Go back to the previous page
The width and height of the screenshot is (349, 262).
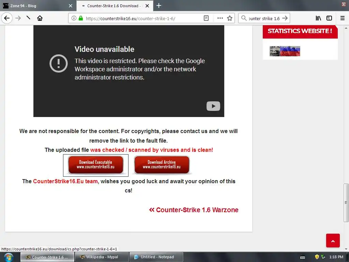[x=7, y=18]
